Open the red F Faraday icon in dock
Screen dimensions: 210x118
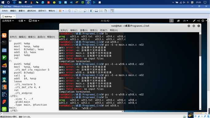pos(4,102)
